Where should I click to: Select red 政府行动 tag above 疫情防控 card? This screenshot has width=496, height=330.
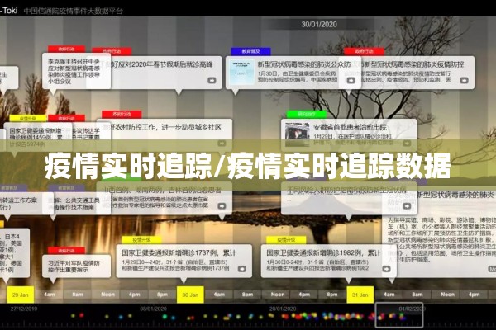[x=364, y=51]
